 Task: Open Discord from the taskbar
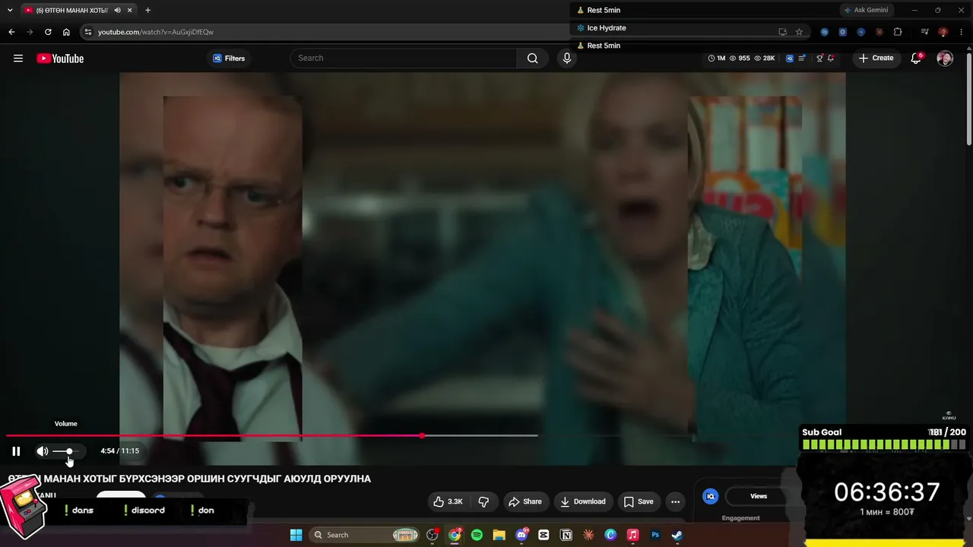pyautogui.click(x=521, y=535)
